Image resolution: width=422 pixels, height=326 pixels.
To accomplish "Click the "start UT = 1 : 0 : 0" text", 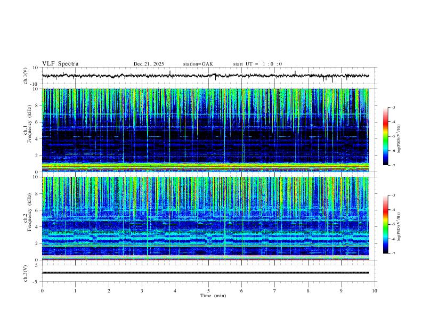I will click(257, 64).
